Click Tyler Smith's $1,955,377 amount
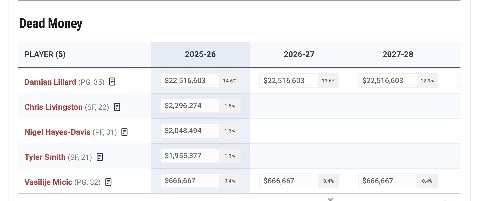Viewport: 481px width, 201px height. [x=183, y=156]
